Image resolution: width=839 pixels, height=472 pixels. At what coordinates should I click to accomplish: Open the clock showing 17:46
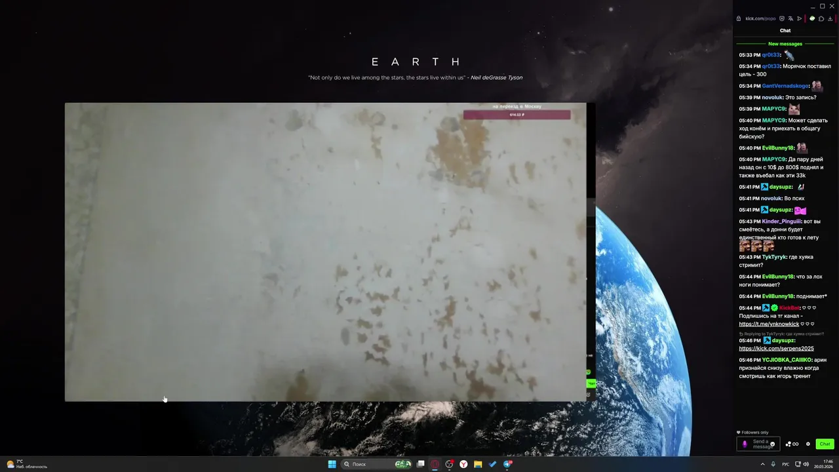tap(824, 464)
